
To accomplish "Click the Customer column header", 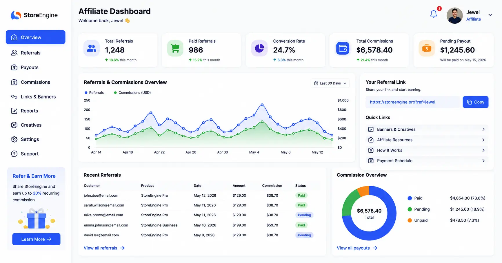I will pos(92,186).
